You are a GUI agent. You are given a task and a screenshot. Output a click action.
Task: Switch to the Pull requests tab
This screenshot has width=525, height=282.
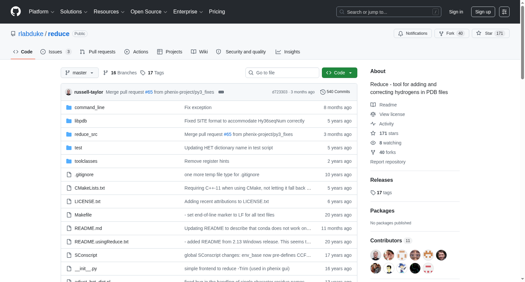tap(98, 52)
